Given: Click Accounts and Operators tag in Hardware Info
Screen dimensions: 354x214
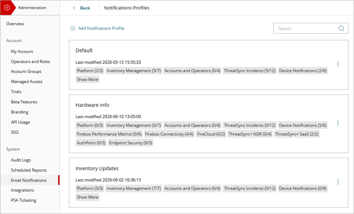Looking at the screenshot, I should pyautogui.click(x=192, y=125).
